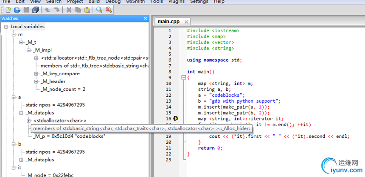This screenshot has width=365, height=177.
Task: Click the map <string, int> m; line
Action: click(225, 83)
